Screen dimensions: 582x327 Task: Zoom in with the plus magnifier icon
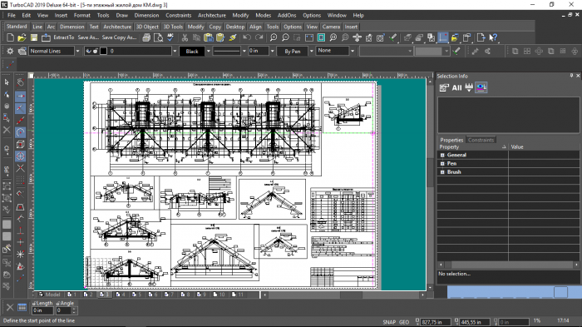click(274, 37)
